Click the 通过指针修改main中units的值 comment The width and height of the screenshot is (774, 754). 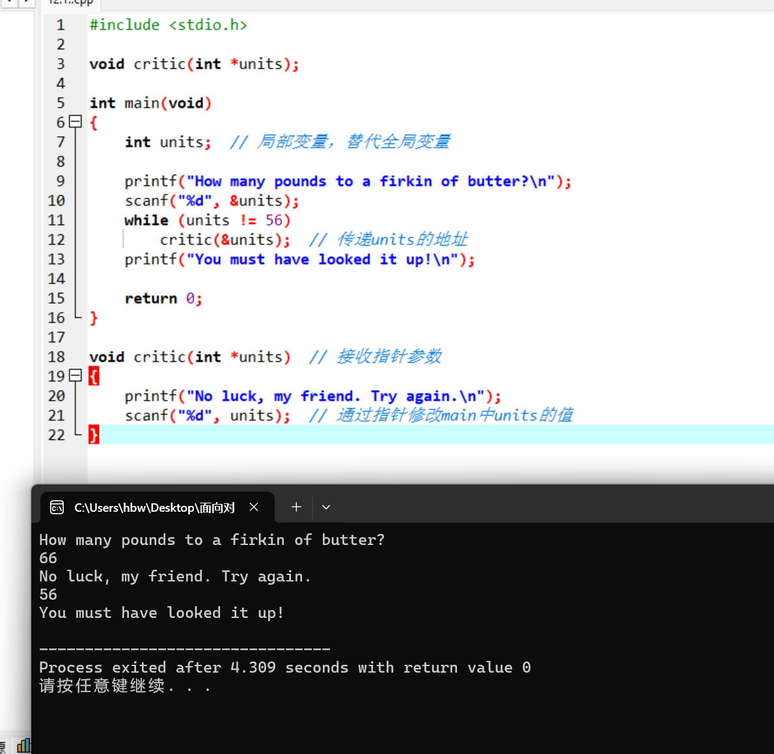[441, 415]
